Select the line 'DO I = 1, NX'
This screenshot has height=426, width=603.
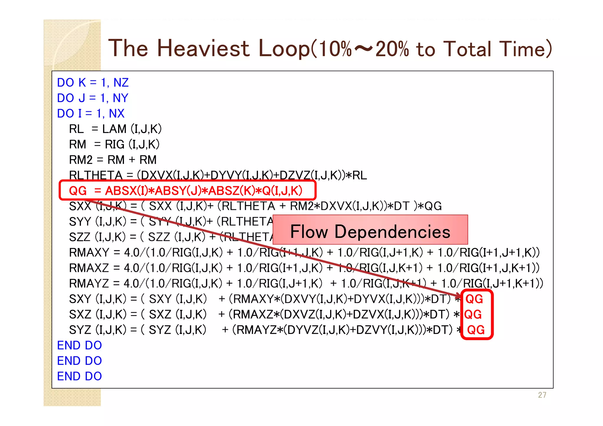[x=91, y=114]
